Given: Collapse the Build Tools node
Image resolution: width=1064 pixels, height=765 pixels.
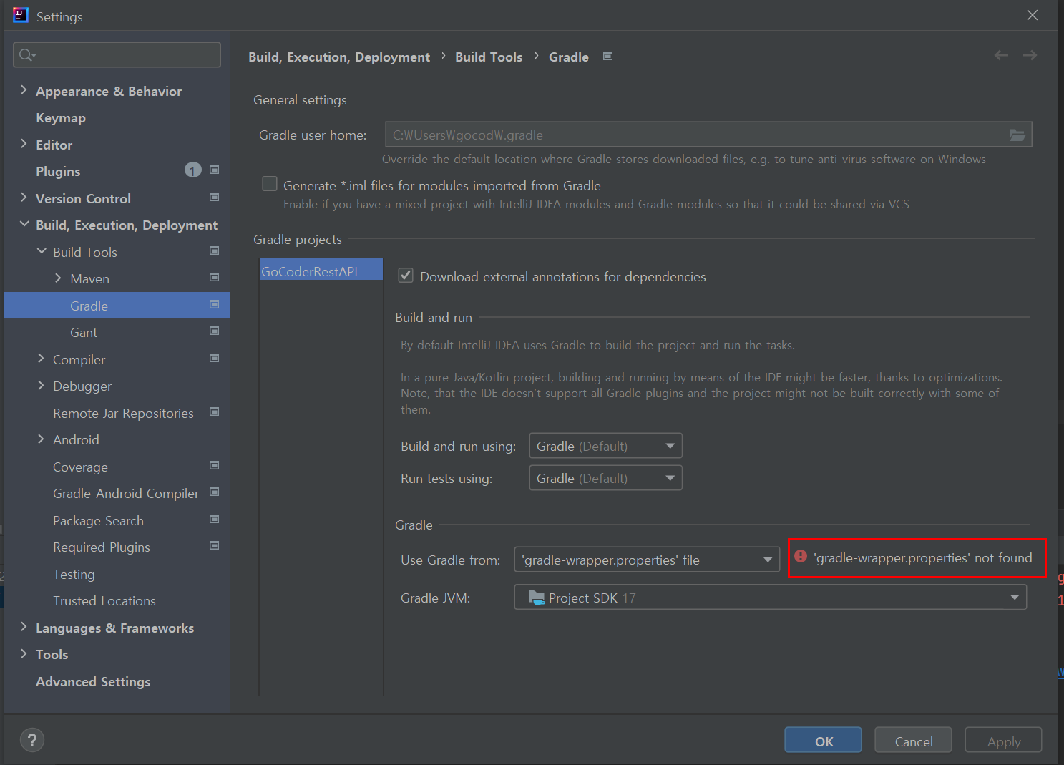Looking at the screenshot, I should pos(41,251).
